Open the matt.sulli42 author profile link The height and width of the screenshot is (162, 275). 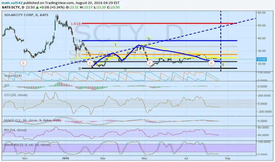[x=12, y=3]
